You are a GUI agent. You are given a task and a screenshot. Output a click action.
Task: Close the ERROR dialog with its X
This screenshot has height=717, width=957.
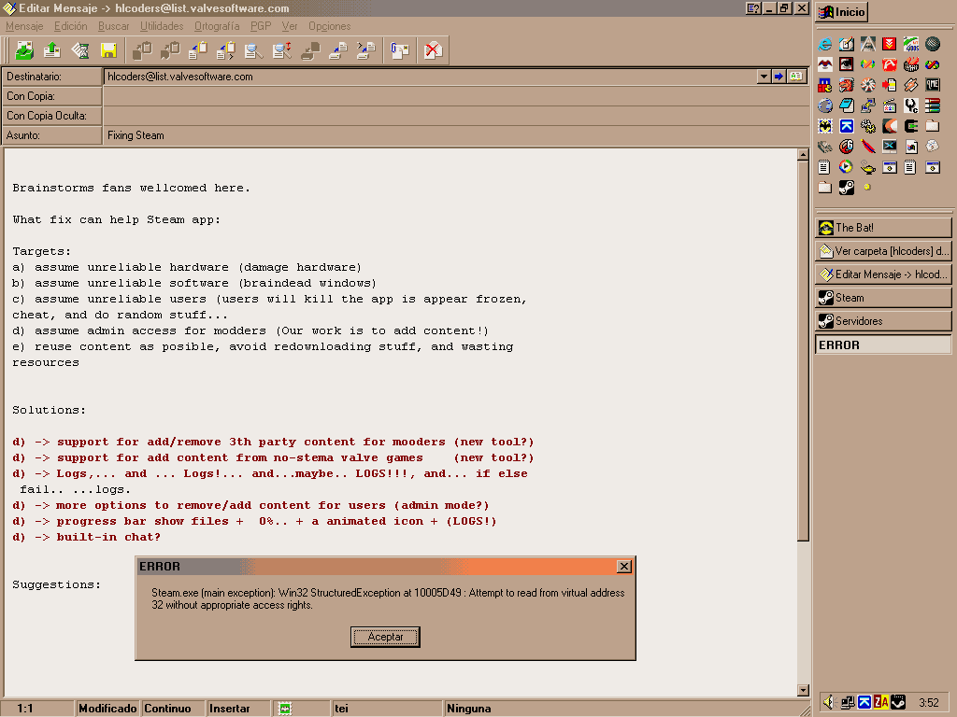(623, 567)
